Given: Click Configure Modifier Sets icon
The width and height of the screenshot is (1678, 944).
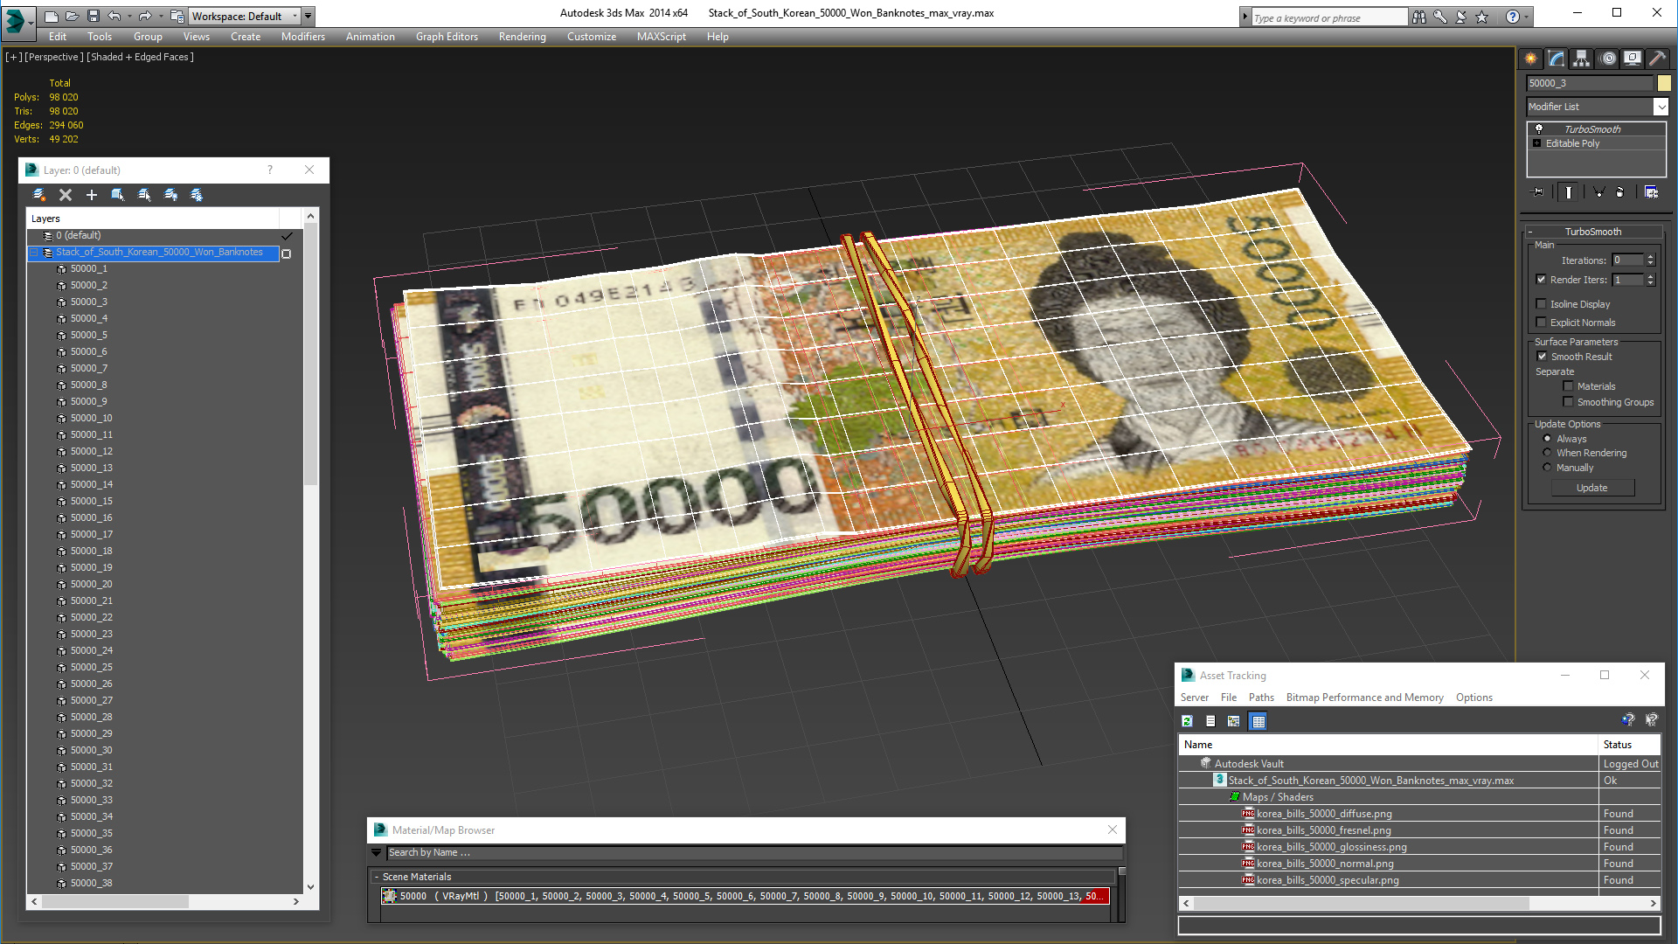Looking at the screenshot, I should [x=1651, y=192].
